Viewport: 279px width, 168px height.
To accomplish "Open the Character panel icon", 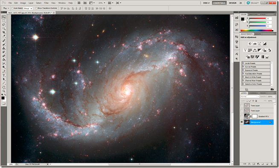I will tap(236, 54).
